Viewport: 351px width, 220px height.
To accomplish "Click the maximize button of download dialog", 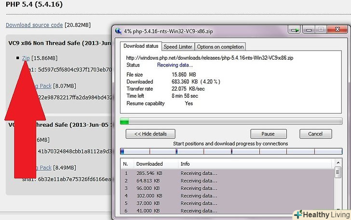I will tap(321, 29).
